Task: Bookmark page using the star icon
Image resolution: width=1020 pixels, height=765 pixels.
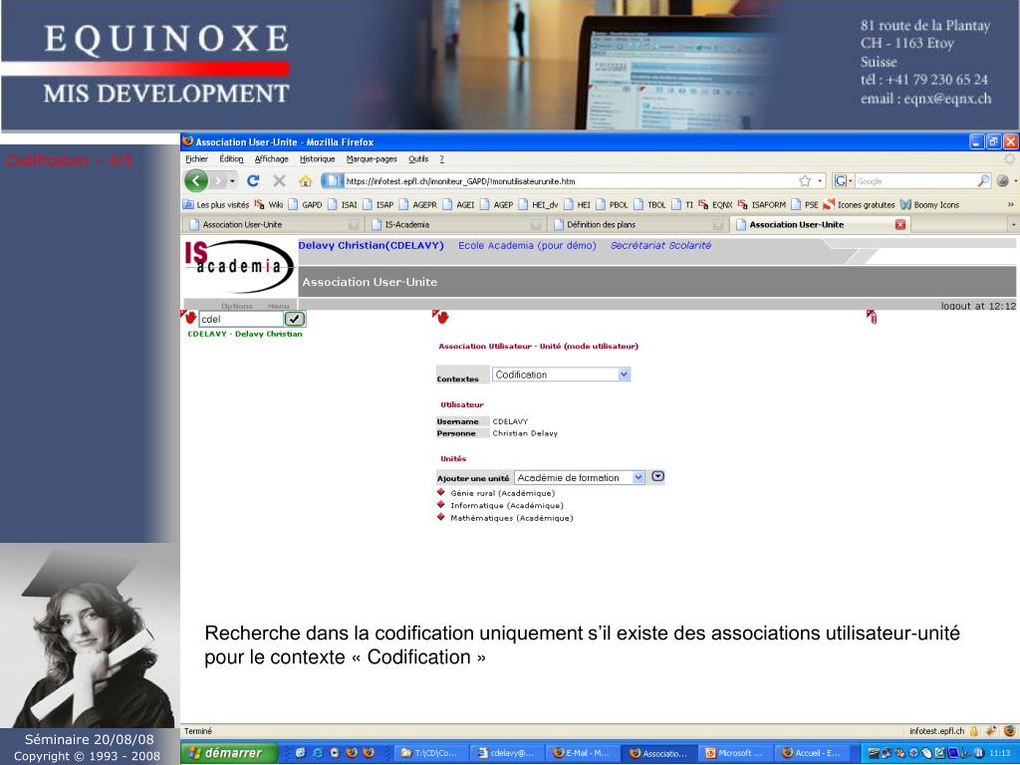Action: pos(804,181)
